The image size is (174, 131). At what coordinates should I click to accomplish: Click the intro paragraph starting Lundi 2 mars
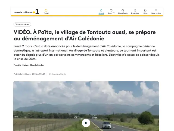86,52
